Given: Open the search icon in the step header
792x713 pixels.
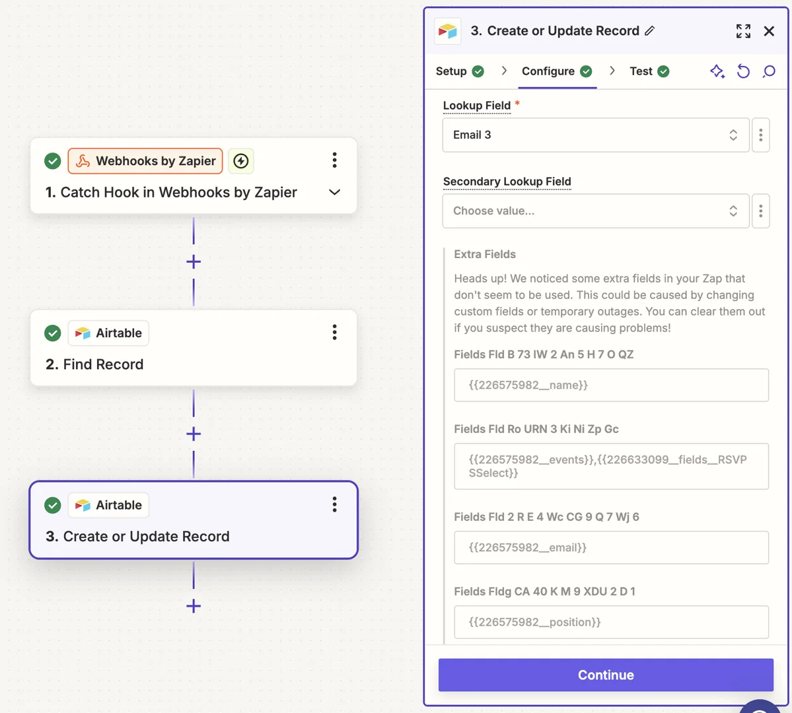Looking at the screenshot, I should click(x=768, y=71).
